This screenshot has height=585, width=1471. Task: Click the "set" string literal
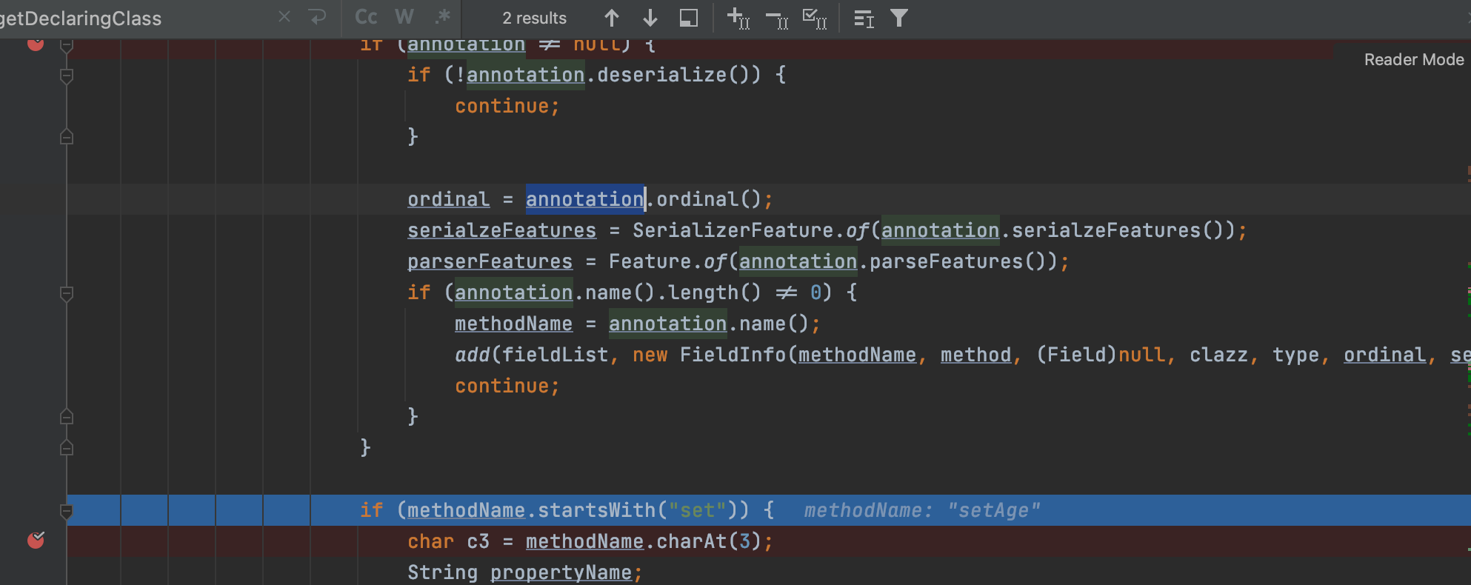coord(697,510)
